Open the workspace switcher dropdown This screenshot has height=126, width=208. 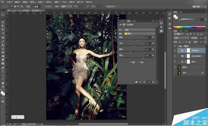click(x=199, y=7)
